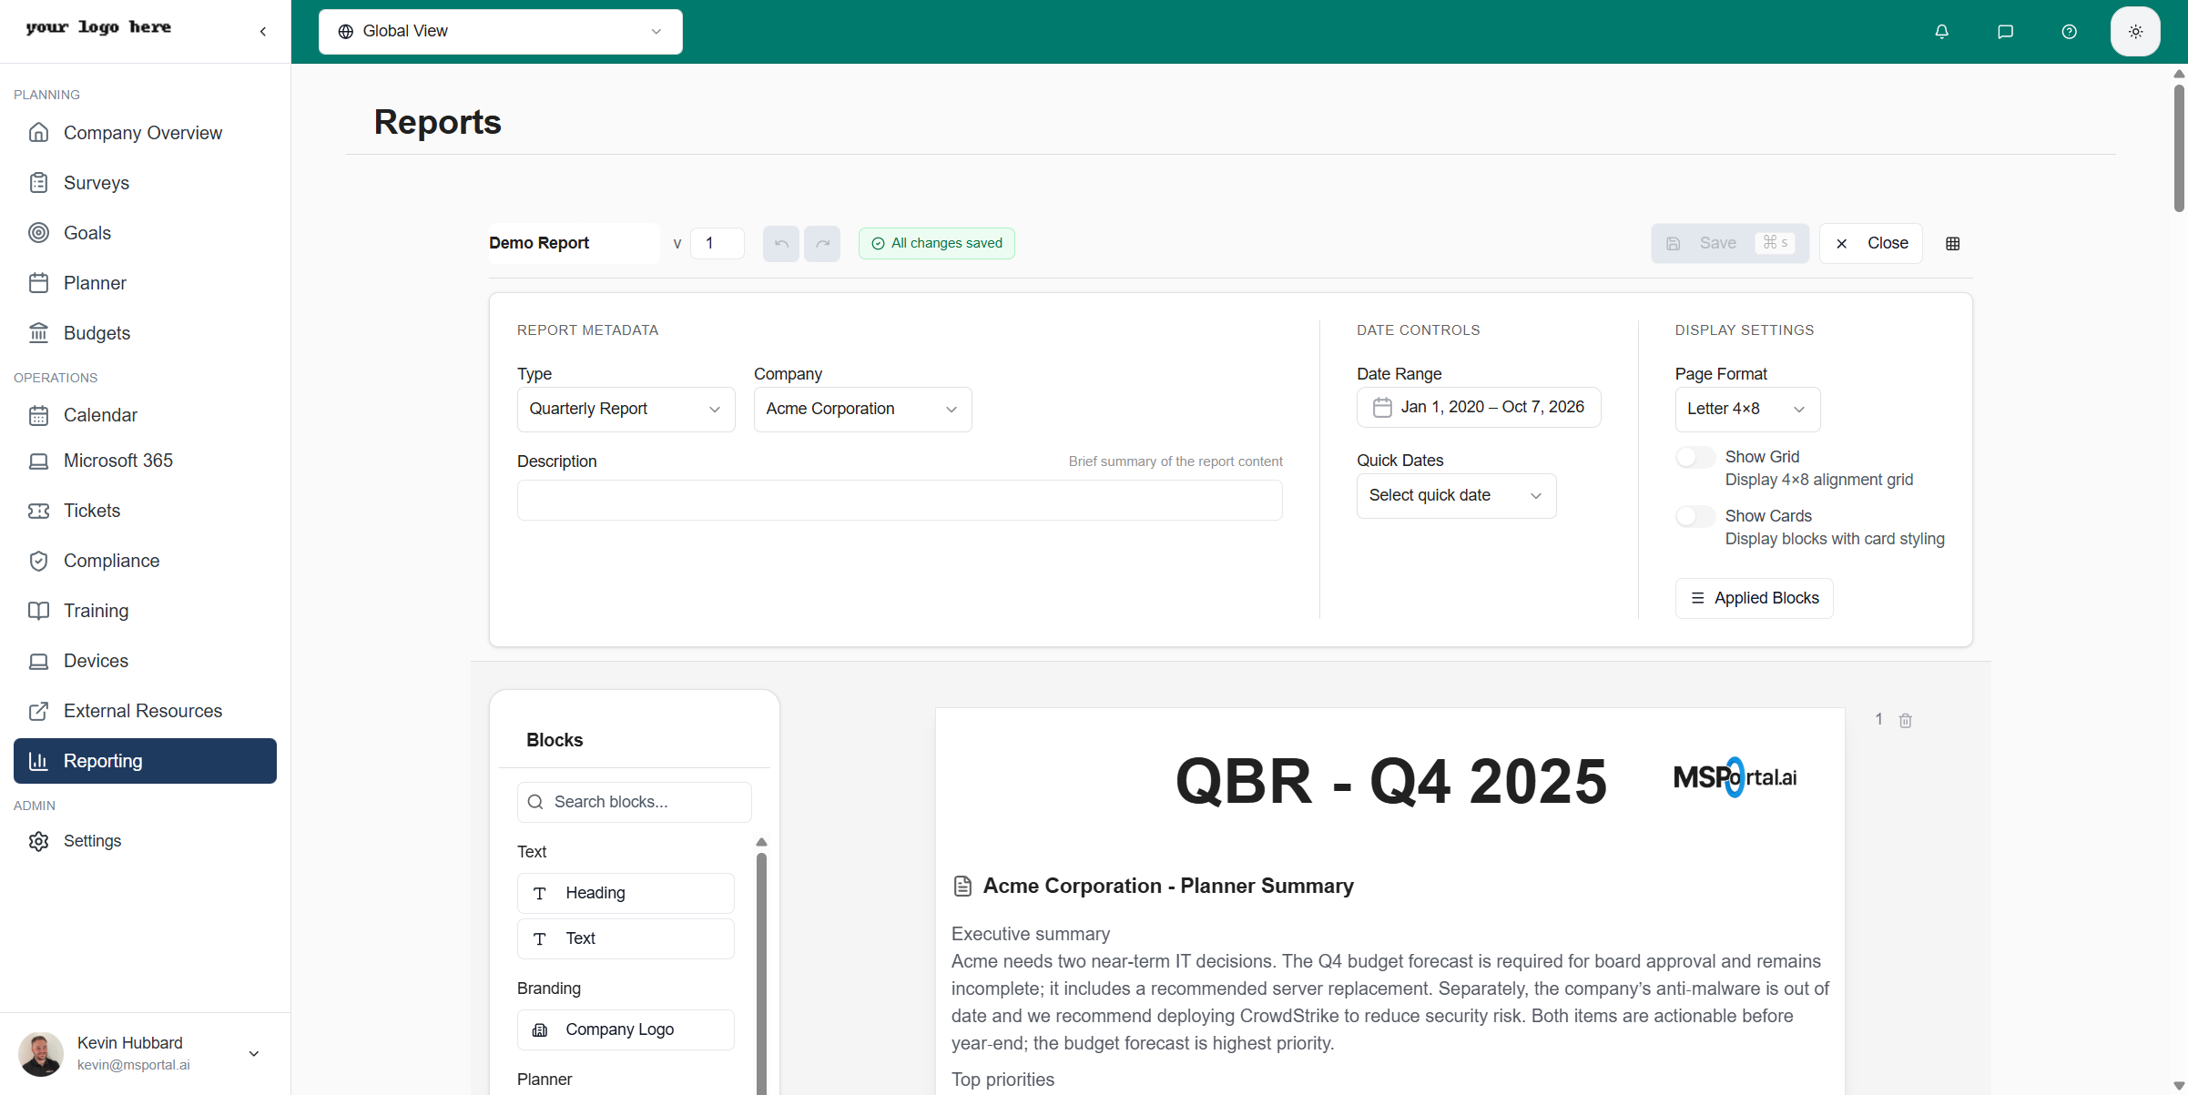Delete the QBR page using the trash icon
The width and height of the screenshot is (2188, 1095).
1906,720
